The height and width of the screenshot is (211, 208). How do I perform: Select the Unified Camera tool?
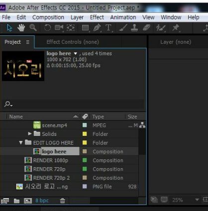(59, 27)
